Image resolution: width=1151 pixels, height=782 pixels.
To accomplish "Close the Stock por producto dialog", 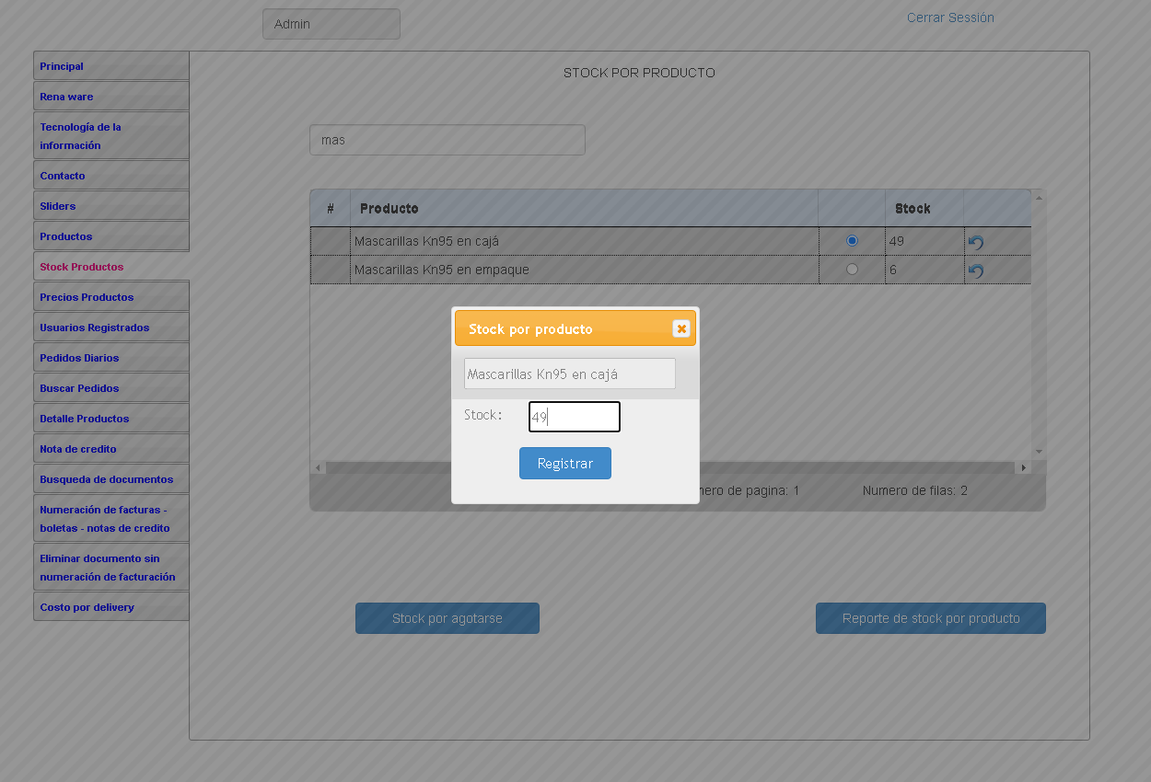I will click(x=681, y=328).
